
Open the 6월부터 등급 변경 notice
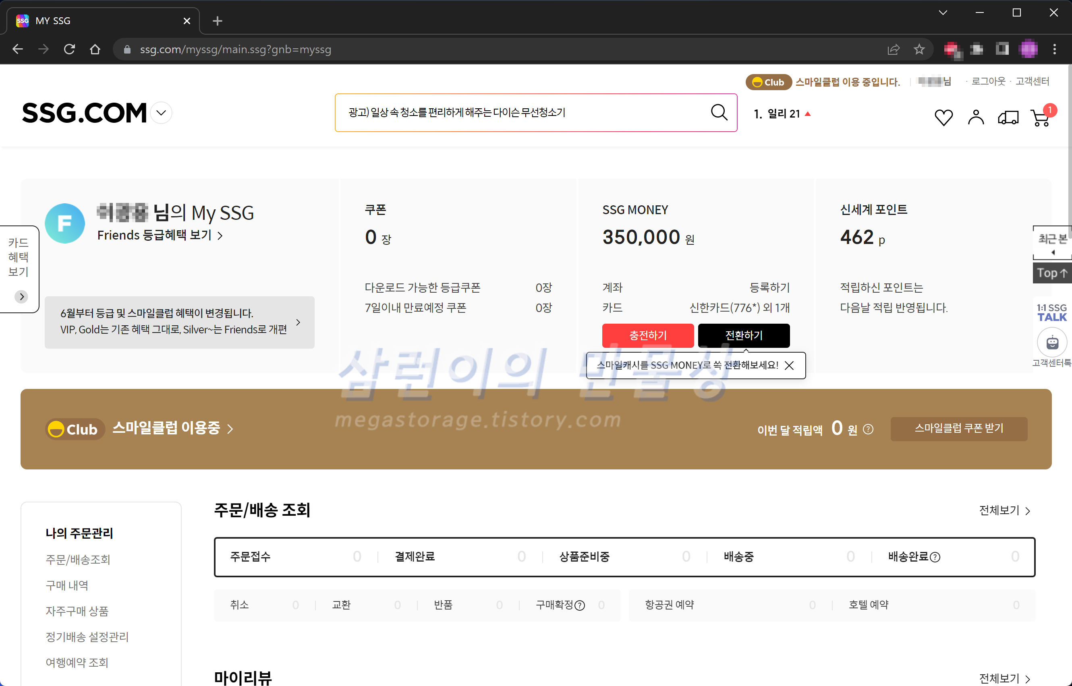[x=179, y=322]
